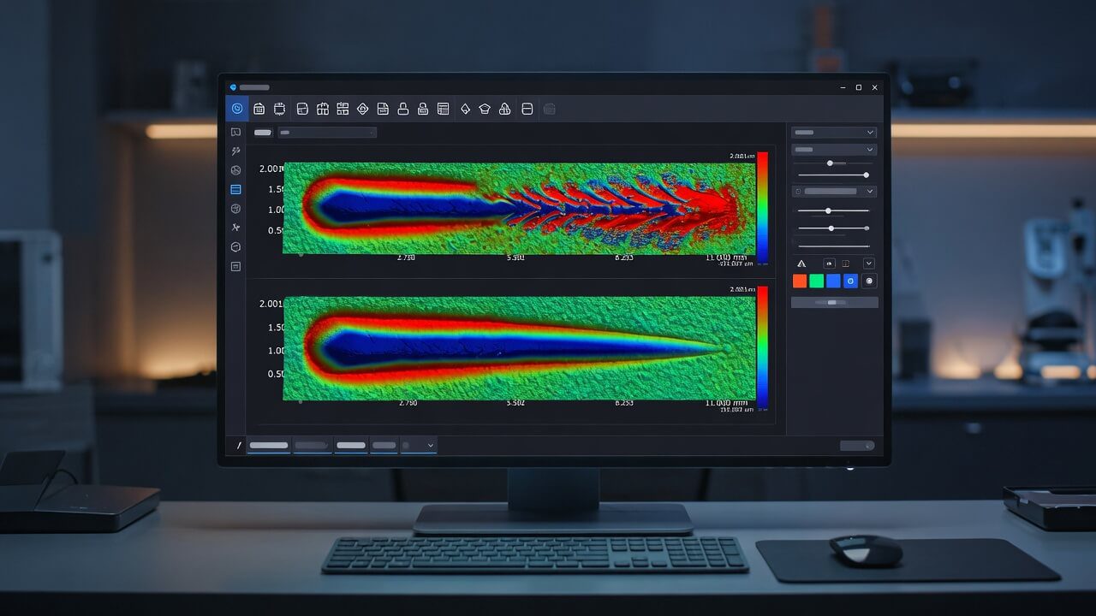The image size is (1096, 616).
Task: Select the crosshair diamond icon in the toolbar
Action: 362,109
